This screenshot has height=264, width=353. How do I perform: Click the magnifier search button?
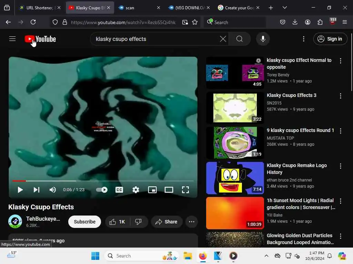(240, 39)
